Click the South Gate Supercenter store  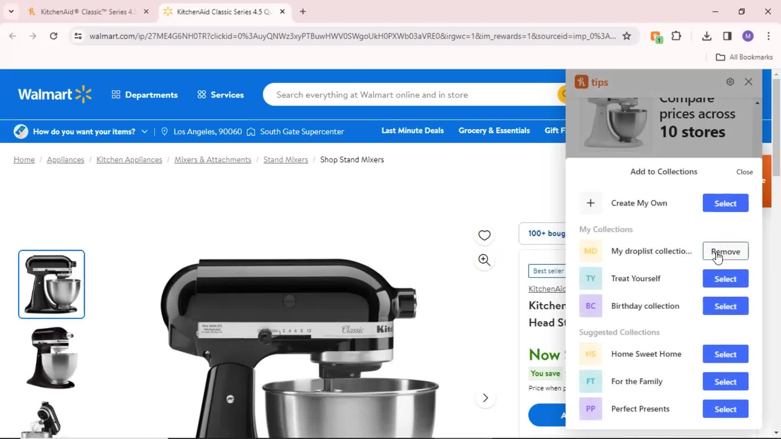click(x=296, y=132)
